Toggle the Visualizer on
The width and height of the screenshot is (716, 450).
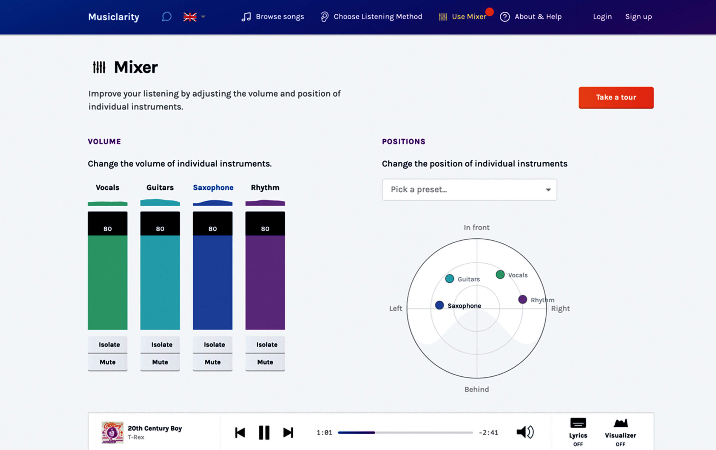click(620, 431)
